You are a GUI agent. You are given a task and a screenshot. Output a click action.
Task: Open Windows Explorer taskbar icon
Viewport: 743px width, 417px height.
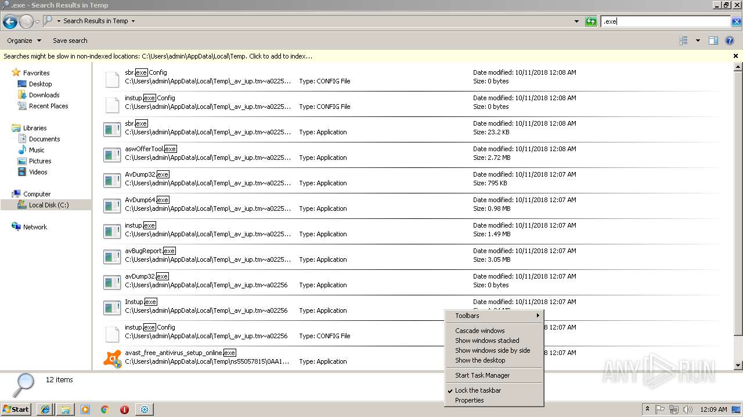tap(66, 409)
